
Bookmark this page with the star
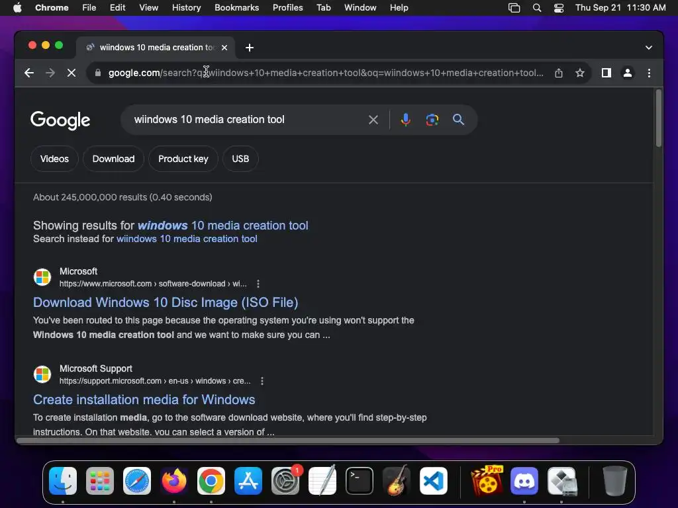tap(580, 73)
